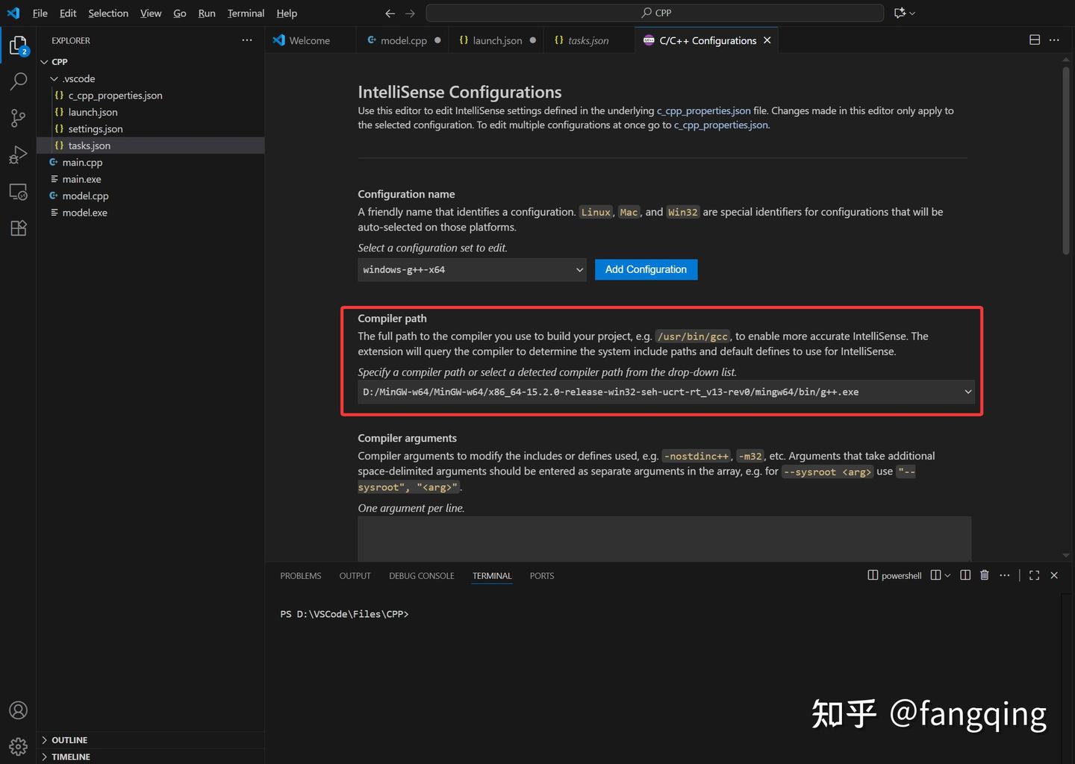Open terminal panel more actions ellipsis
1075x764 pixels.
point(1005,575)
